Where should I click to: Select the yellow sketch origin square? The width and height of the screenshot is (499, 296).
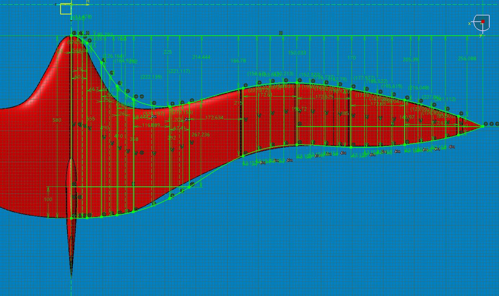(66, 9)
